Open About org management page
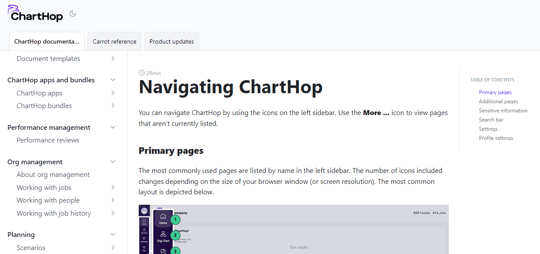 [x=53, y=175]
